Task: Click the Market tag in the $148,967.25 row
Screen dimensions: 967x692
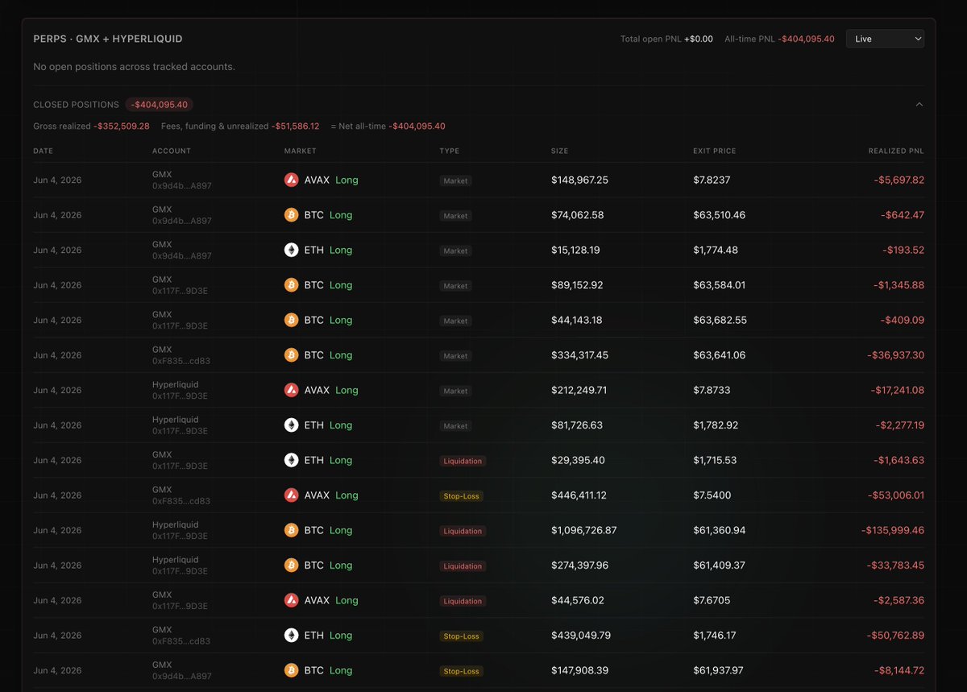Action: tap(455, 181)
